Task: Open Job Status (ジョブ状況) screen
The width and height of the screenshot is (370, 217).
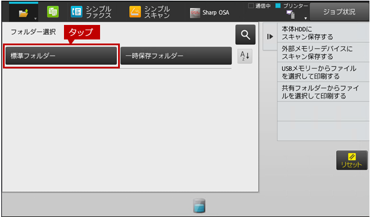Action: click(339, 12)
